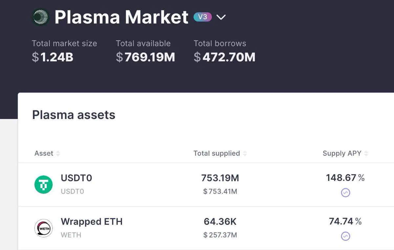Click the USDT0 token icon
This screenshot has height=250, width=394.
(x=44, y=185)
